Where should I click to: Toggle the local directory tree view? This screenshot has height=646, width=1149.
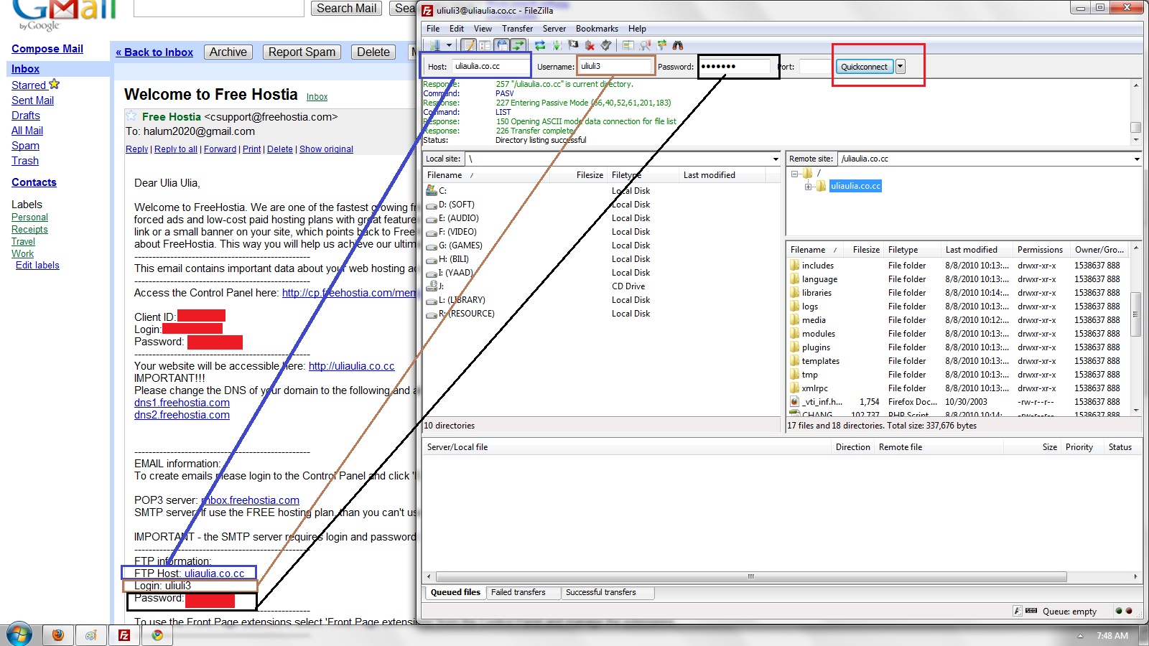(x=485, y=45)
